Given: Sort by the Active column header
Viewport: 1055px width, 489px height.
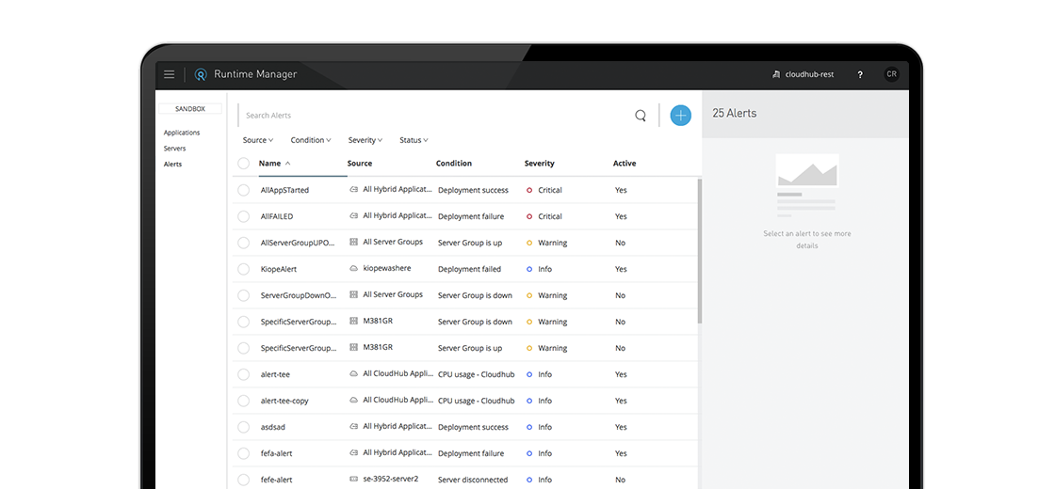Looking at the screenshot, I should (x=625, y=164).
